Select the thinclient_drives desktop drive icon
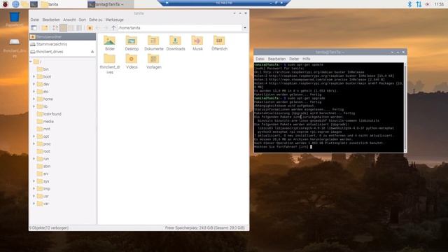The height and width of the screenshot is (252, 448). click(x=14, y=48)
